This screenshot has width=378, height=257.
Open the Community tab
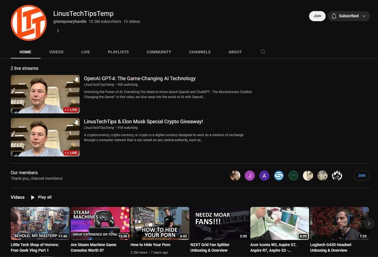coord(159,52)
